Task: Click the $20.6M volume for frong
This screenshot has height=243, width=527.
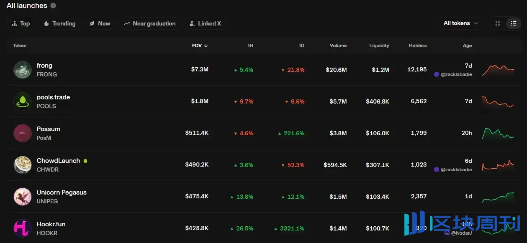Action: (x=336, y=70)
